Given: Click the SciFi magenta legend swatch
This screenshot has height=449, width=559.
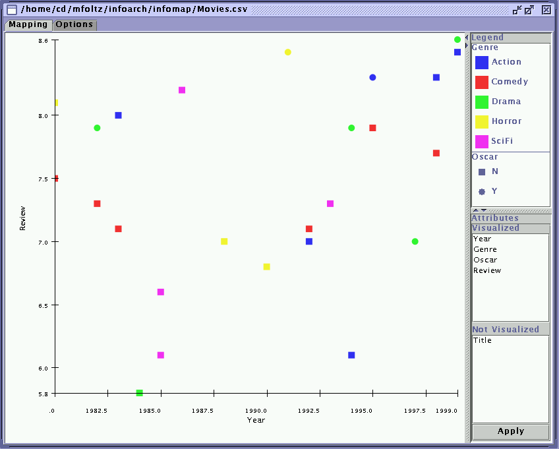Looking at the screenshot, I should 482,142.
